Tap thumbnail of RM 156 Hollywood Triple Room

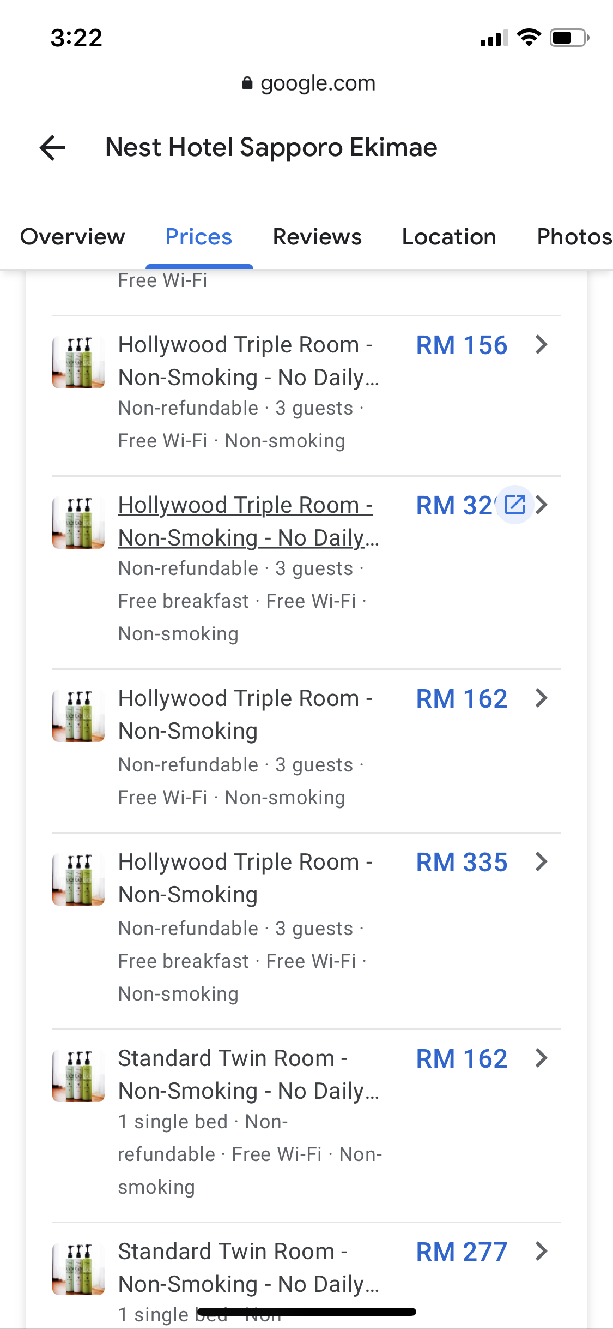[78, 362]
